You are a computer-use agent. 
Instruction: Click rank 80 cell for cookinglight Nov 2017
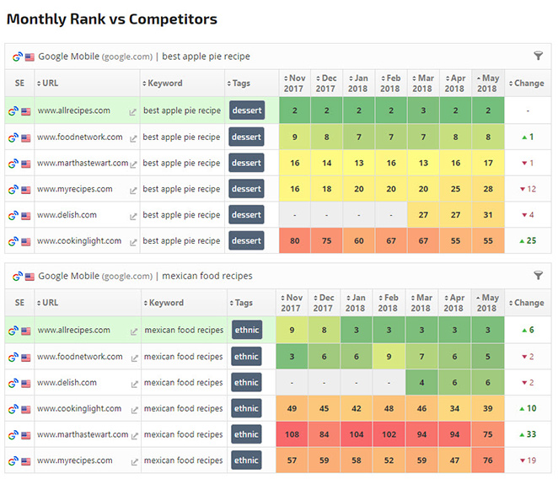click(295, 241)
